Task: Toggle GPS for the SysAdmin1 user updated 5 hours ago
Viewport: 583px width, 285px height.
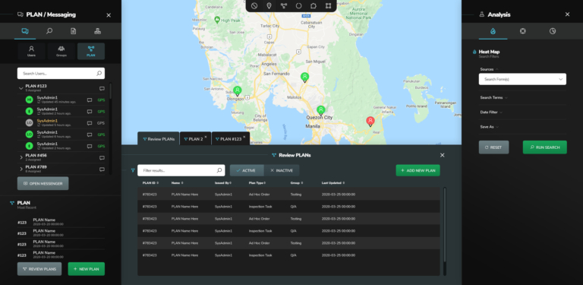Action: click(x=101, y=123)
